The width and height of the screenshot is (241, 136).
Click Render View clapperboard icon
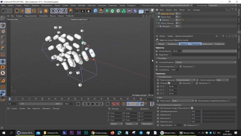pos(77,11)
